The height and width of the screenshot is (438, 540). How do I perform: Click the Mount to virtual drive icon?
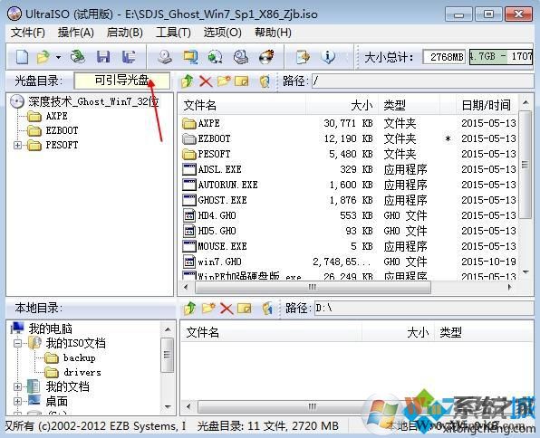tap(241, 57)
